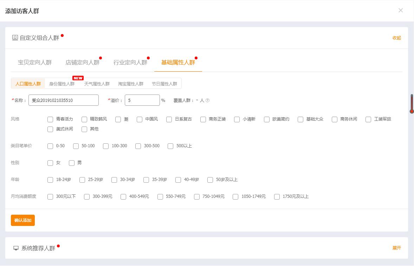The height and width of the screenshot is (266, 414).
Task: Switch to the 宝贝定向人群 tab
Action: coord(34,62)
